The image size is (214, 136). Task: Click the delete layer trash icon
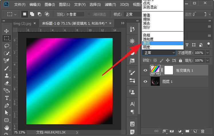pos(203,131)
